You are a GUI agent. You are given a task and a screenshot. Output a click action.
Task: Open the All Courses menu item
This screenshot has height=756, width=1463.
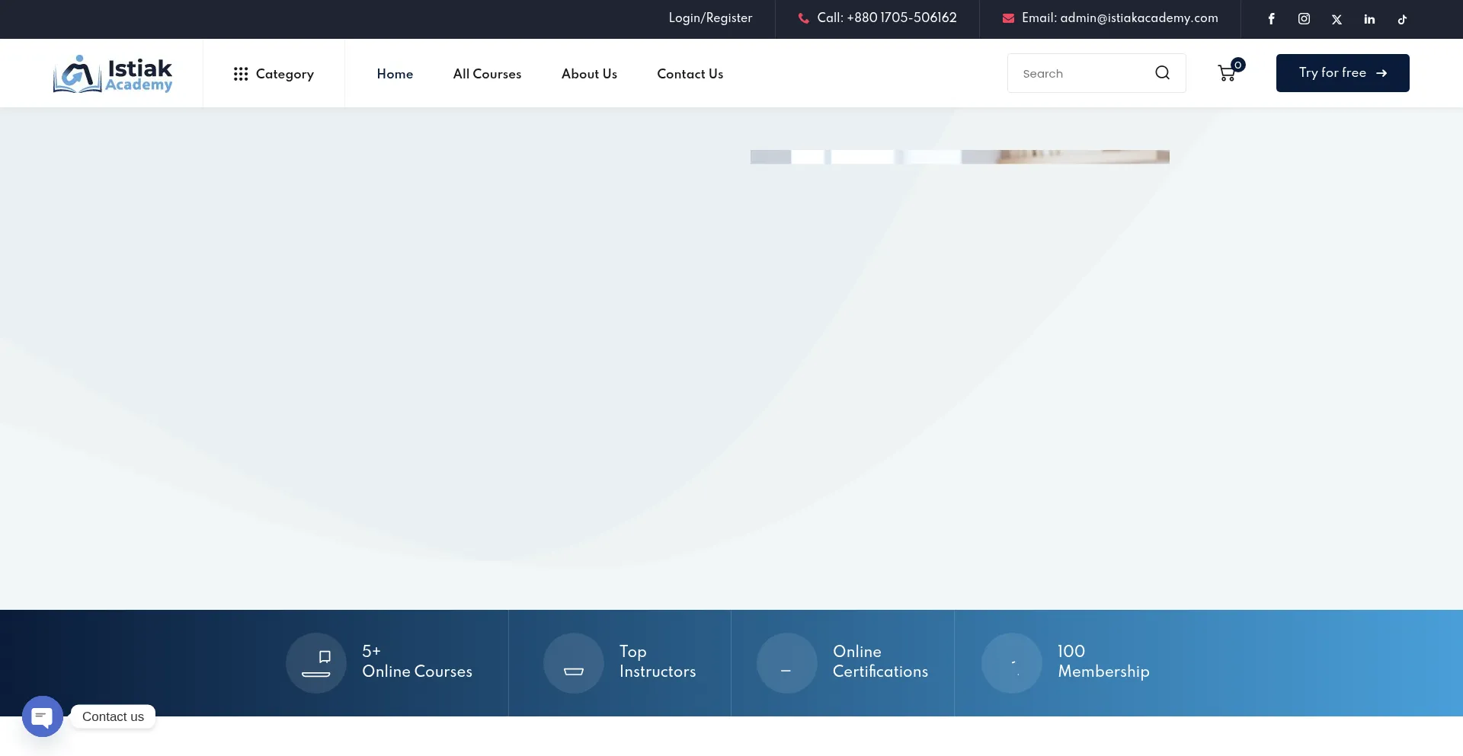point(487,74)
